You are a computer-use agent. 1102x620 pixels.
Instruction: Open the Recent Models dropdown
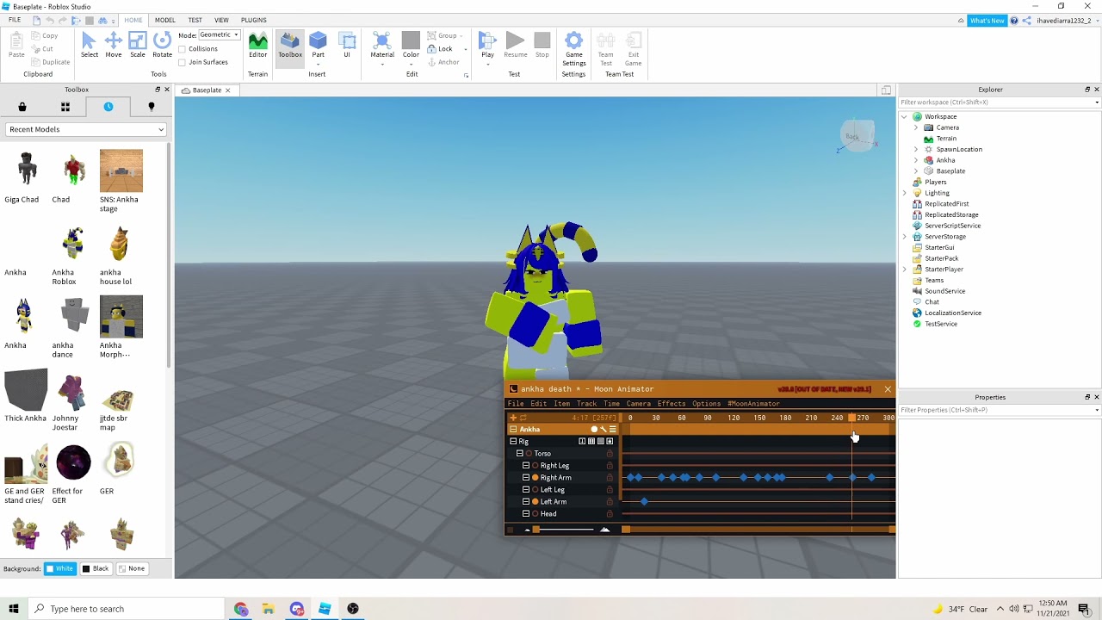[x=85, y=129]
